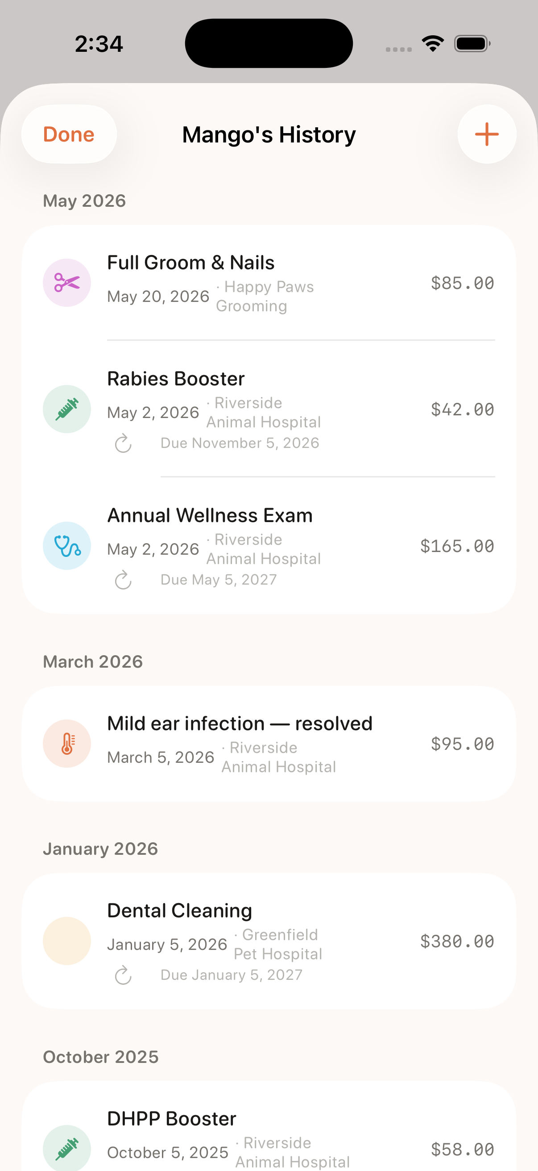Tap the recurring icon under Rabies Booster
This screenshot has width=538, height=1171.
pyautogui.click(x=123, y=443)
